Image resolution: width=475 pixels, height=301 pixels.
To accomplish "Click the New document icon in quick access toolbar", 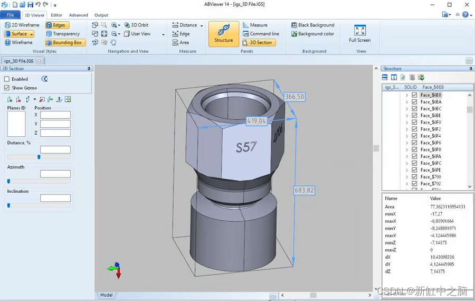I will [x=15, y=5].
